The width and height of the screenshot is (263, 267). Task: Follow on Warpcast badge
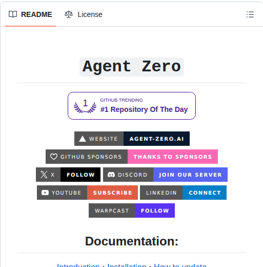(132, 211)
